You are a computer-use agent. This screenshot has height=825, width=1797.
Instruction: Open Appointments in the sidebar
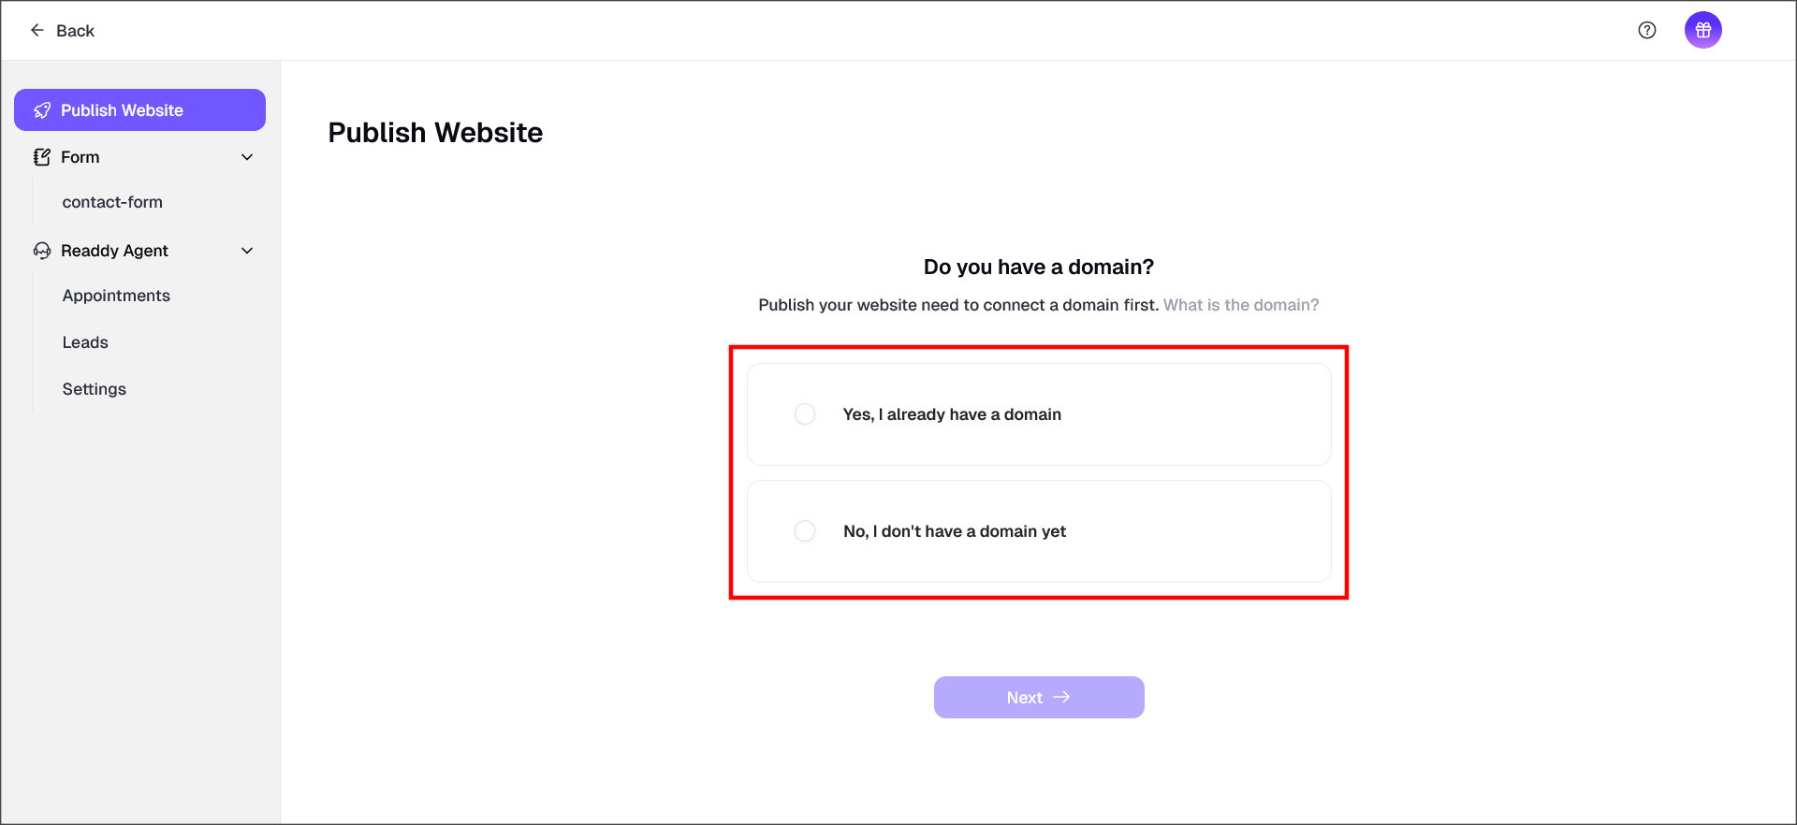point(116,296)
